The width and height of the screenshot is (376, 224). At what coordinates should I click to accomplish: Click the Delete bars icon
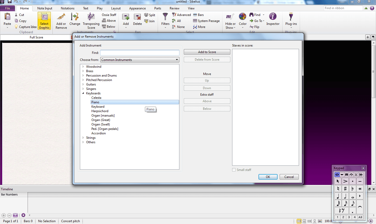(137, 17)
